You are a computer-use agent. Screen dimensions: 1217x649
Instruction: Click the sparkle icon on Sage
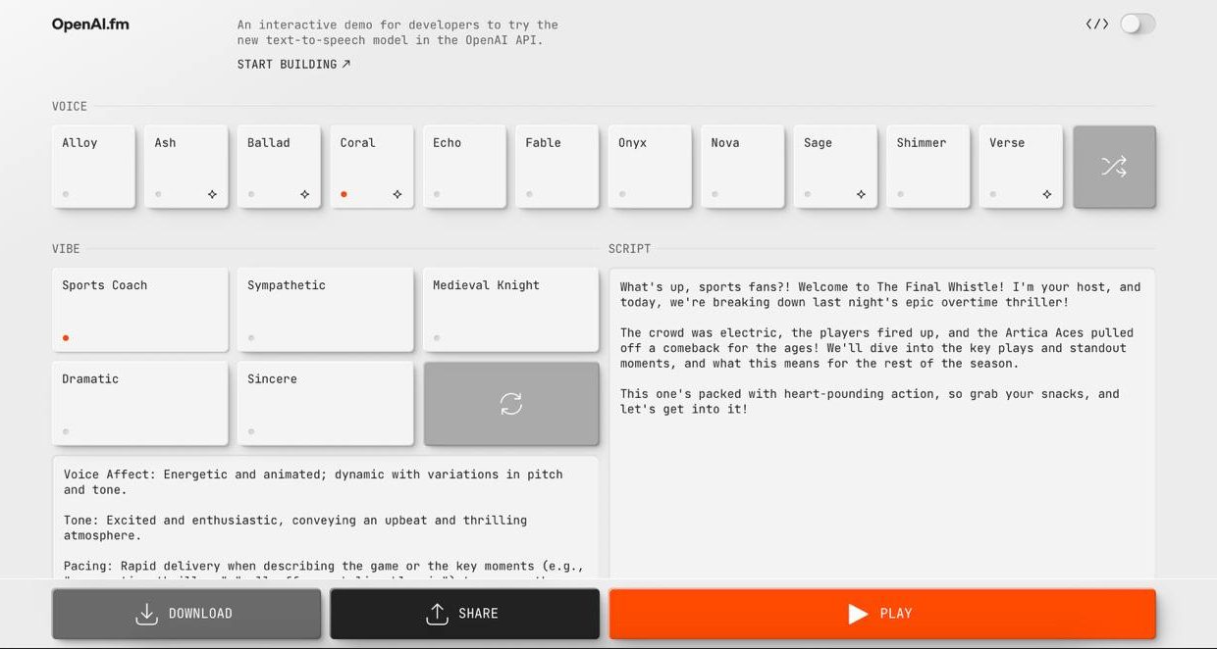click(x=861, y=194)
